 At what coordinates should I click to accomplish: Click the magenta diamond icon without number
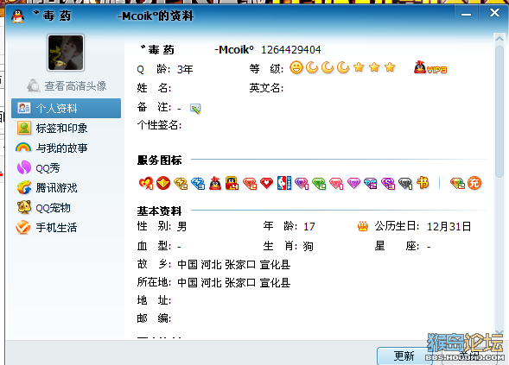click(353, 183)
